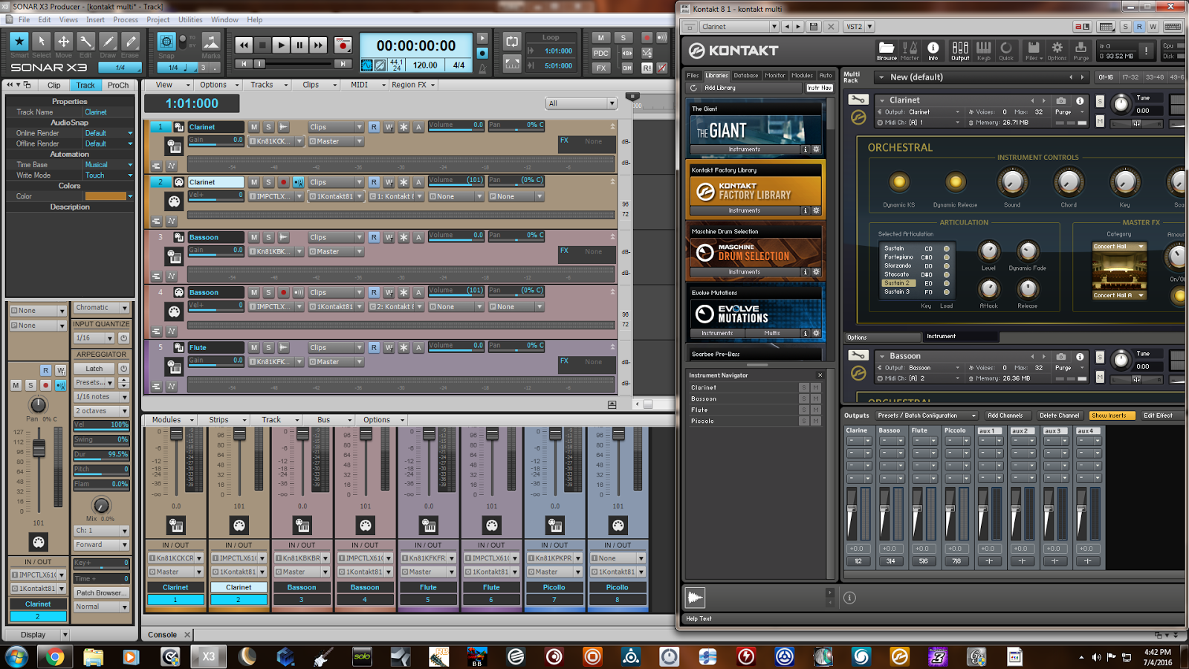
Task: Select the Sustain articulation radio button
Action: click(947, 249)
